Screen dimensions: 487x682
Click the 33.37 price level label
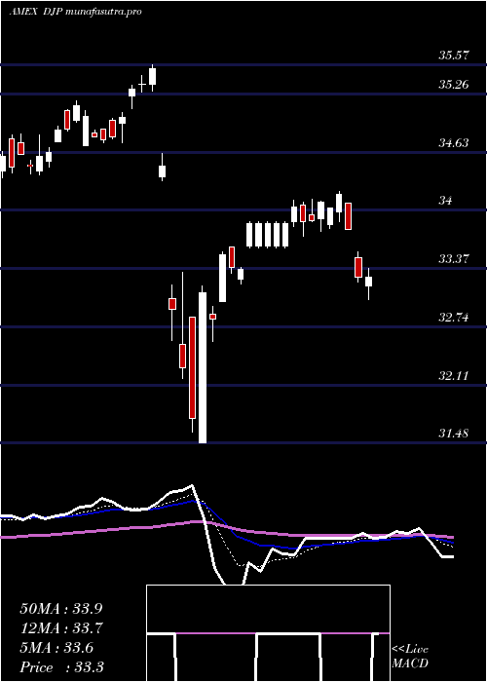point(454,259)
